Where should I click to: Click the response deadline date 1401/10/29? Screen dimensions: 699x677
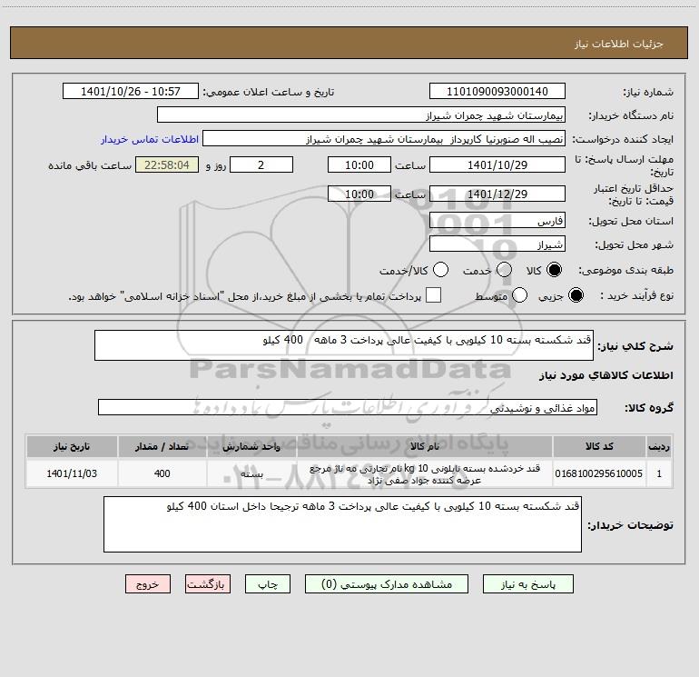[x=497, y=164]
